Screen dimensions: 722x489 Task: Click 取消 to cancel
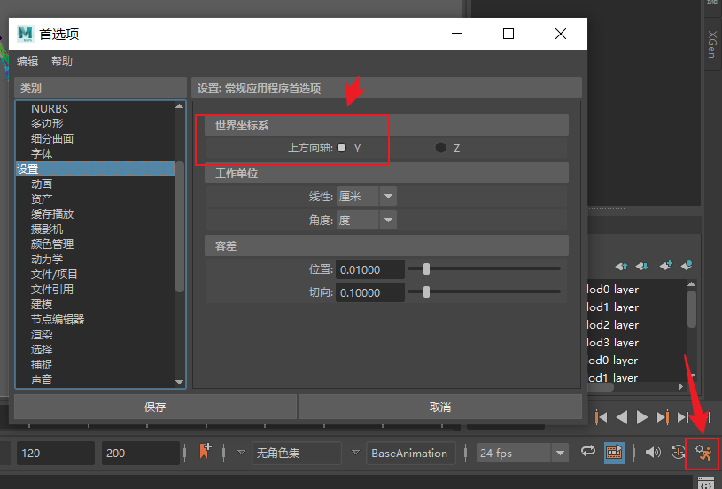click(440, 407)
